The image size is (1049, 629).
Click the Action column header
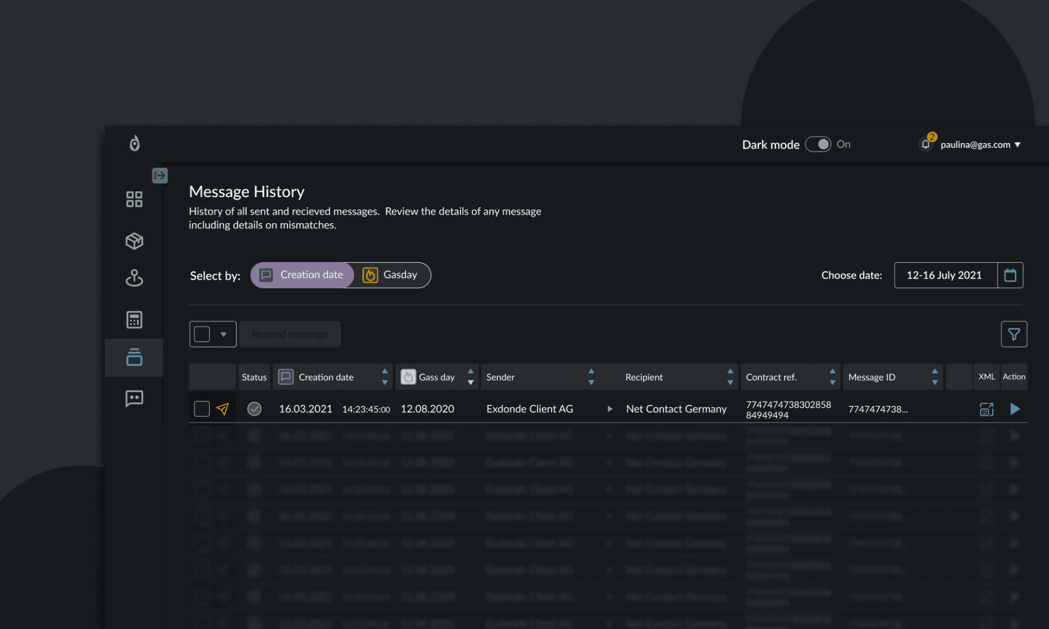pos(1013,377)
